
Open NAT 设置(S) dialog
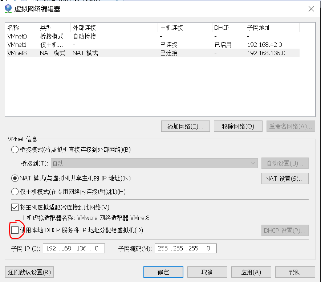285,178
